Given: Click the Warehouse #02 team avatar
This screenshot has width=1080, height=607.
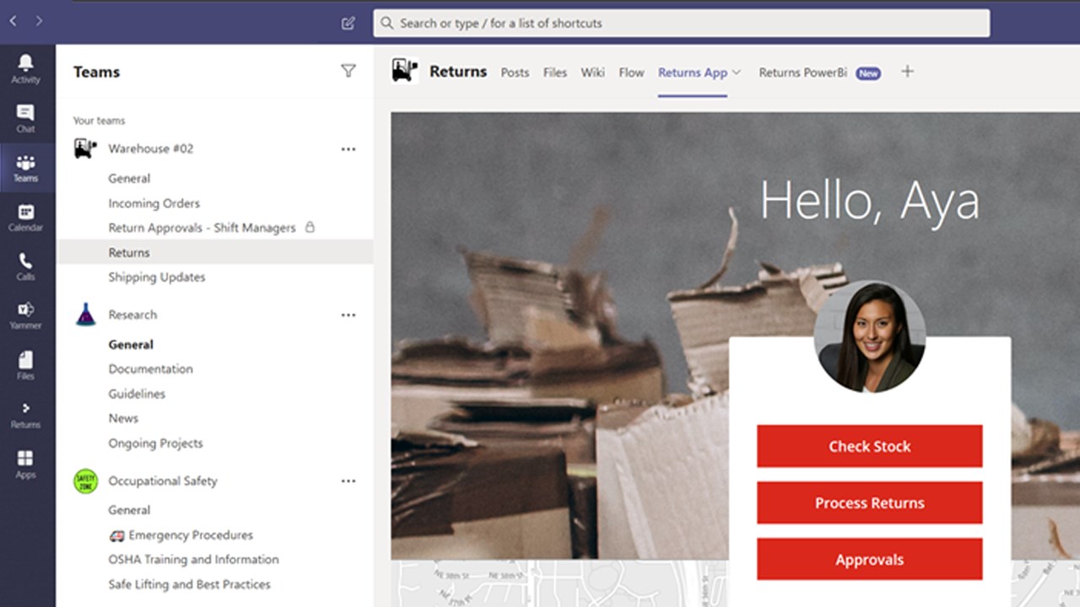Looking at the screenshot, I should tap(85, 148).
